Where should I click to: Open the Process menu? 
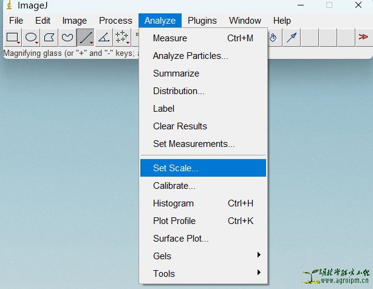click(115, 21)
